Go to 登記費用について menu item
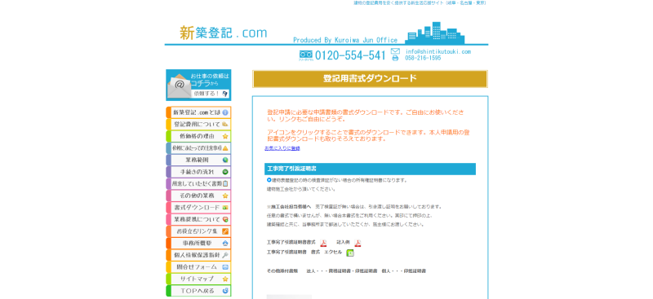The width and height of the screenshot is (653, 299). pos(198,125)
